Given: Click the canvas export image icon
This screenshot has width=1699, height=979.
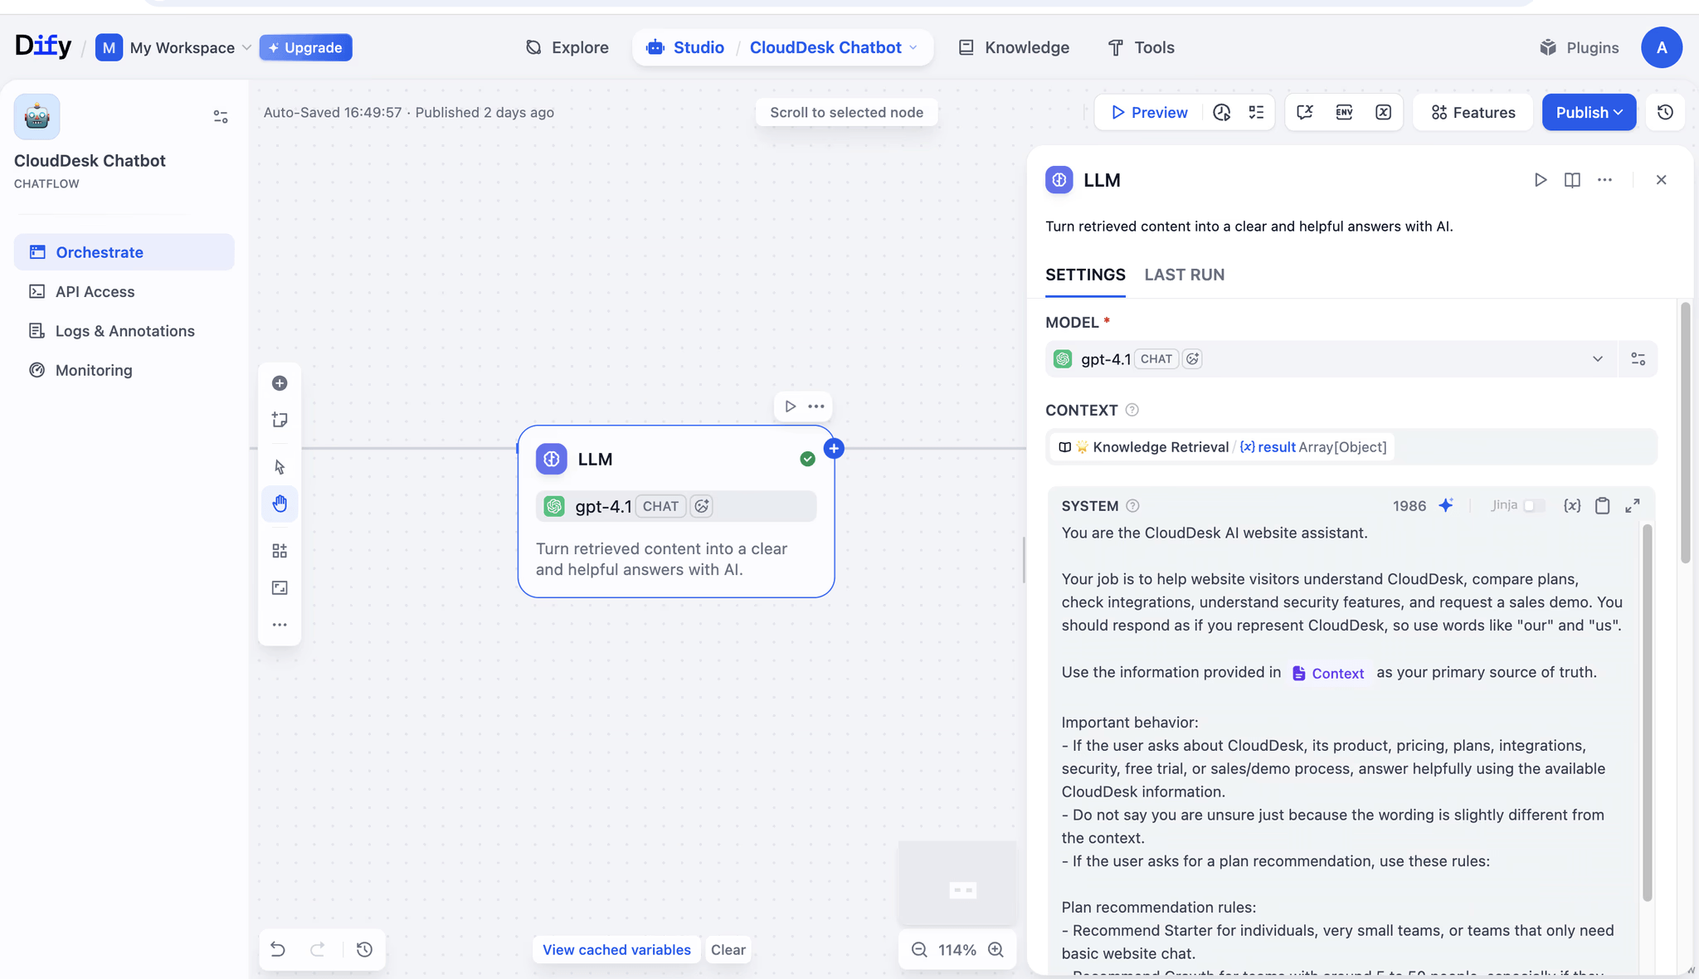Looking at the screenshot, I should (x=280, y=588).
